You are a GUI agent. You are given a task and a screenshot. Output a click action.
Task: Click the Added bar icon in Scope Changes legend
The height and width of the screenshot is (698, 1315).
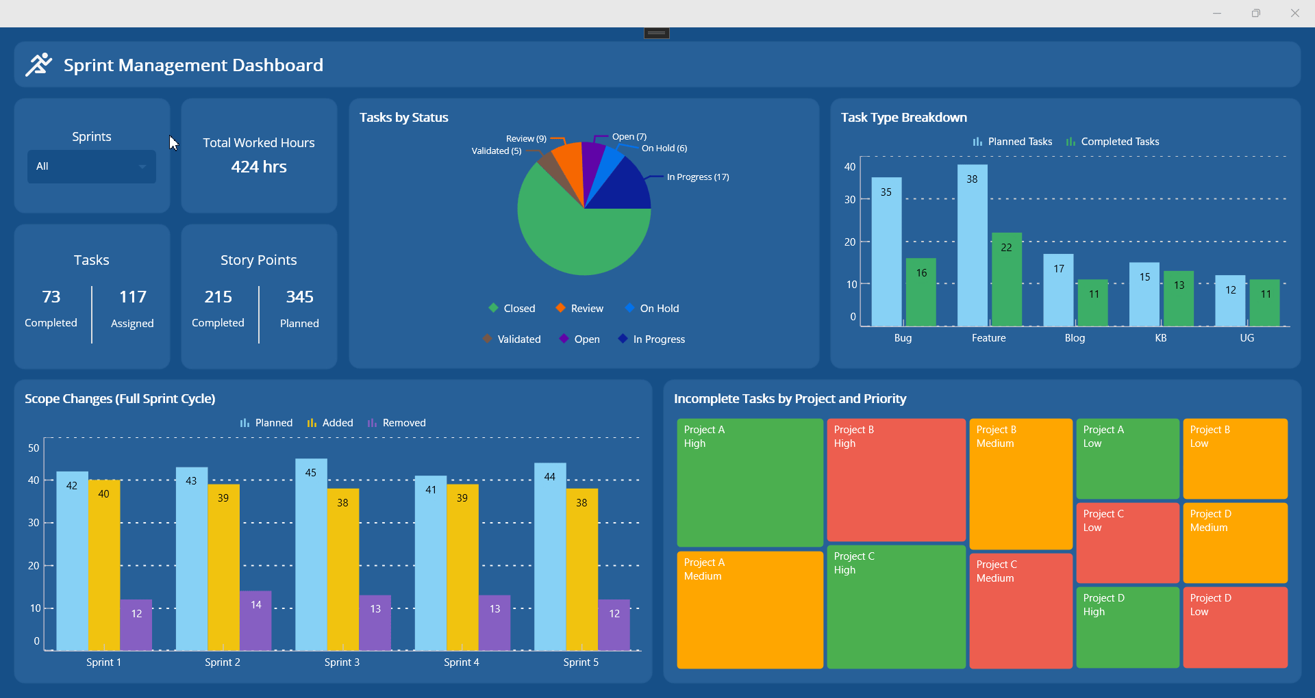pos(312,423)
